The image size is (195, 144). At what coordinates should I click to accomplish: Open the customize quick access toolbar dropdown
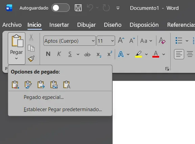[118, 8]
